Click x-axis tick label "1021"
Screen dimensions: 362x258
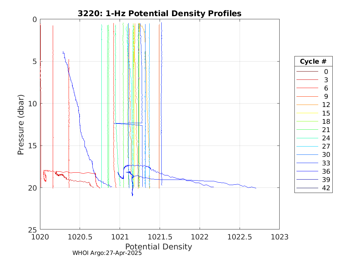click(x=120, y=237)
